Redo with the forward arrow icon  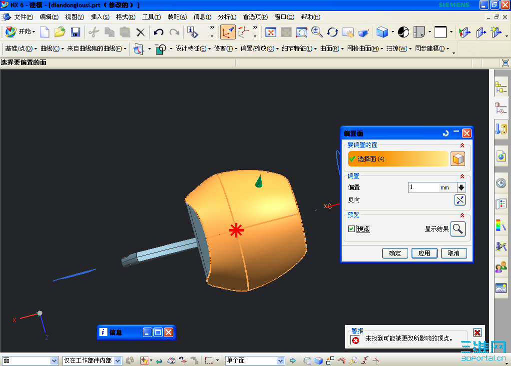point(174,32)
